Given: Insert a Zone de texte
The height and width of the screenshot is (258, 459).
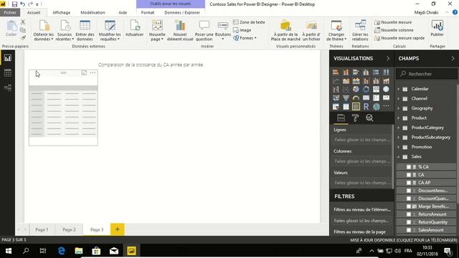Looking at the screenshot, I should coord(249,22).
